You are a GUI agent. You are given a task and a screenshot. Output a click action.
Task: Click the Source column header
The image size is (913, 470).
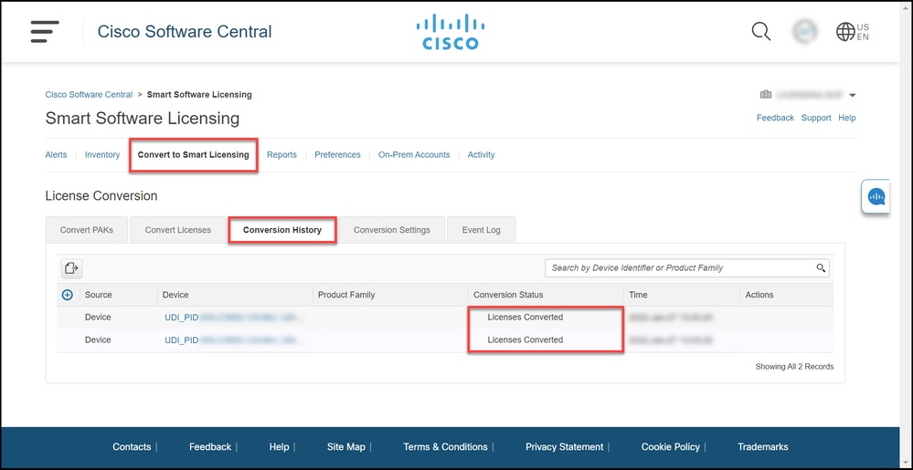(99, 295)
